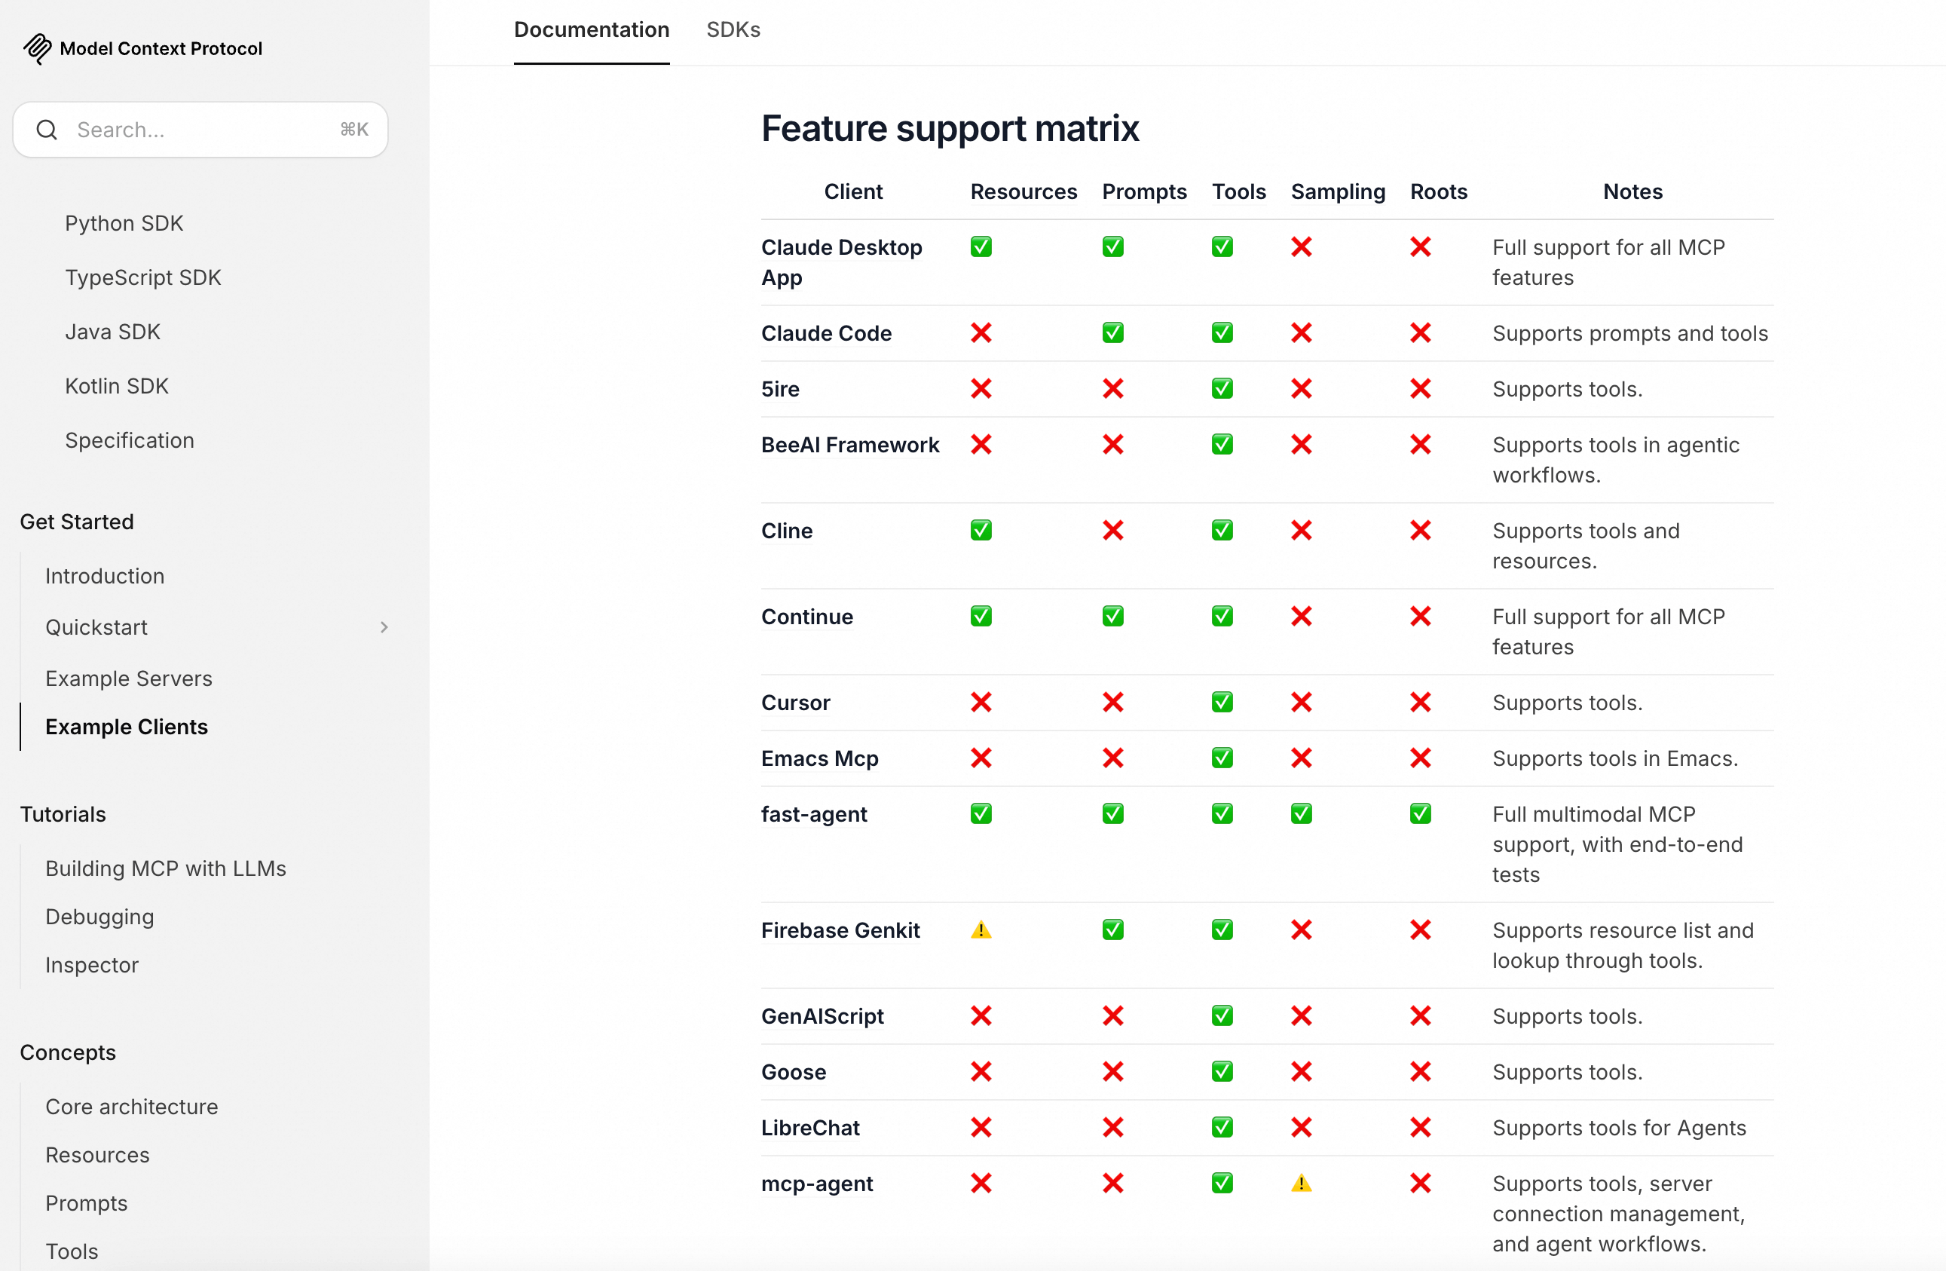
Task: Click the Model Context Protocol logo icon
Action: tap(37, 48)
